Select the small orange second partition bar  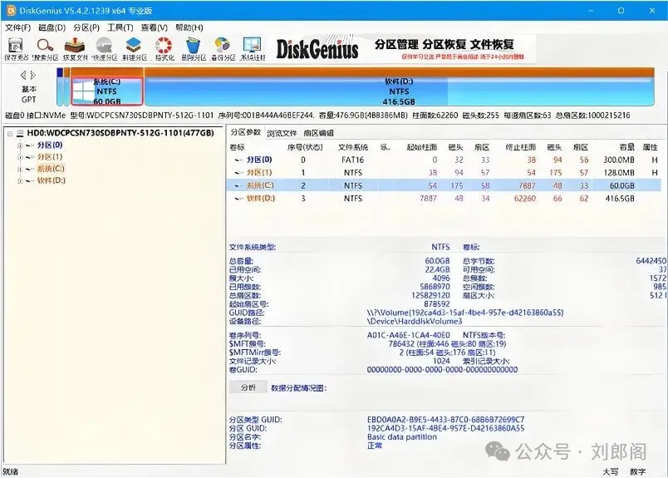(67, 87)
